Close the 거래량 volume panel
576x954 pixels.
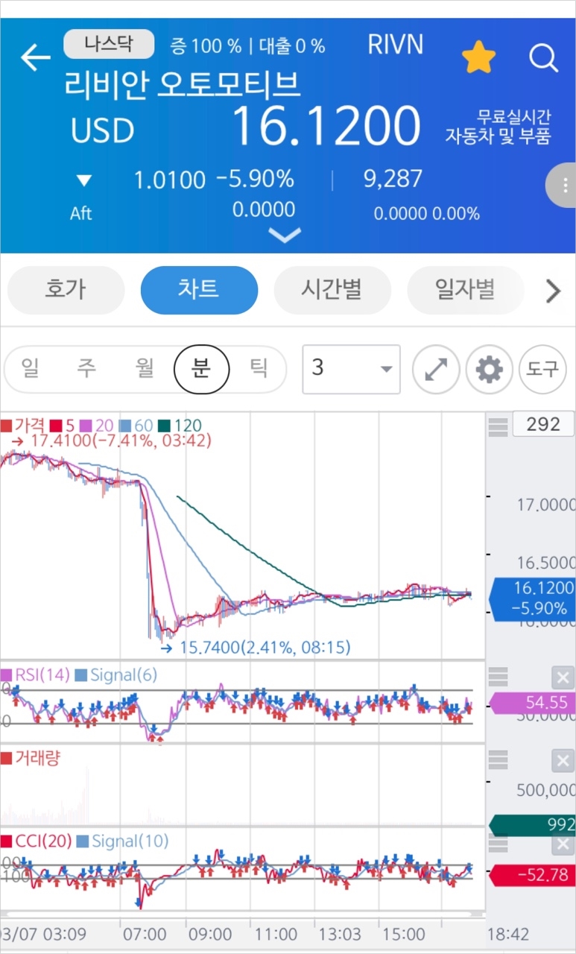pos(563,761)
